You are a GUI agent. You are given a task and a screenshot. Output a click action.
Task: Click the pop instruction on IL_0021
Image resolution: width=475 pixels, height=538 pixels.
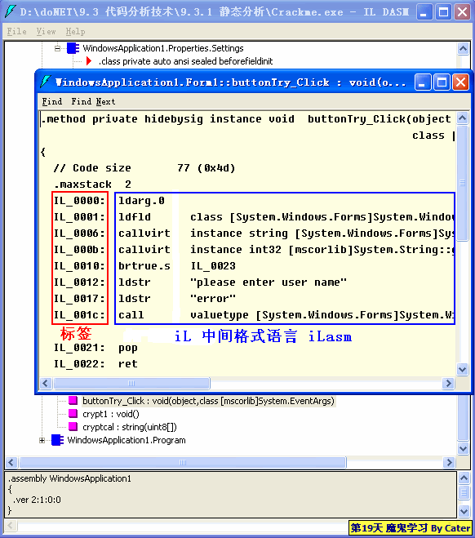128,348
